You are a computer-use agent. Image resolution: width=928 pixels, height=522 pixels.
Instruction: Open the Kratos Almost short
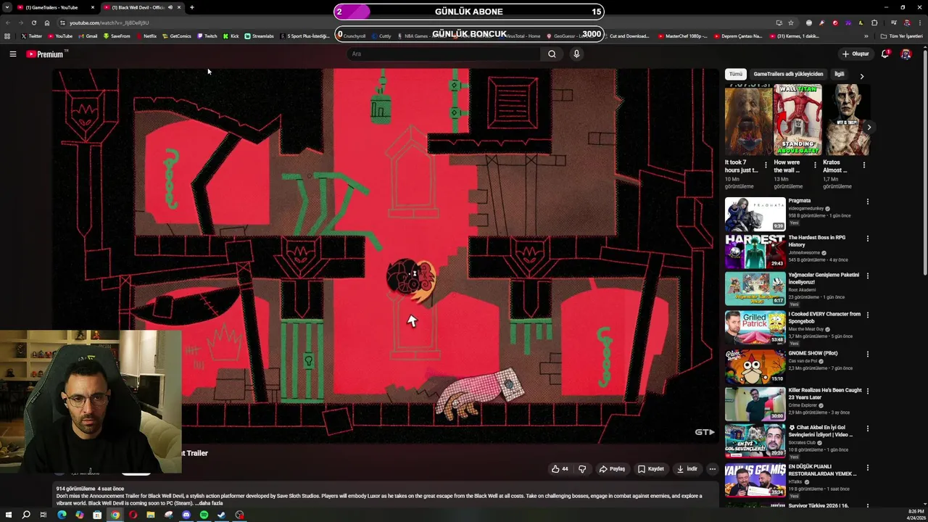click(x=846, y=120)
